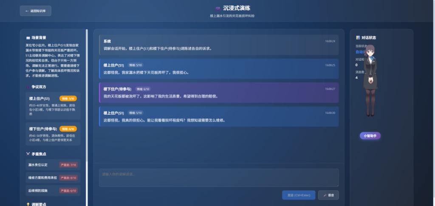Focus the mediation message input field
Viewport: 435px width, 206px height.
(219, 178)
